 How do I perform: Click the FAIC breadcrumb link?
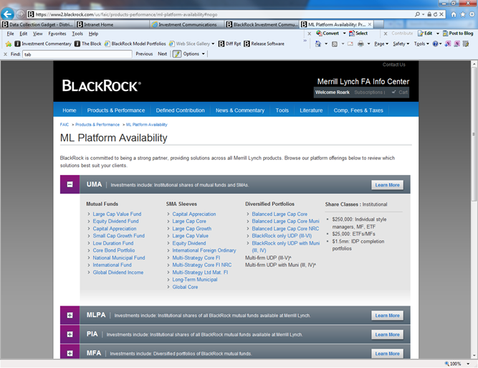(64, 125)
